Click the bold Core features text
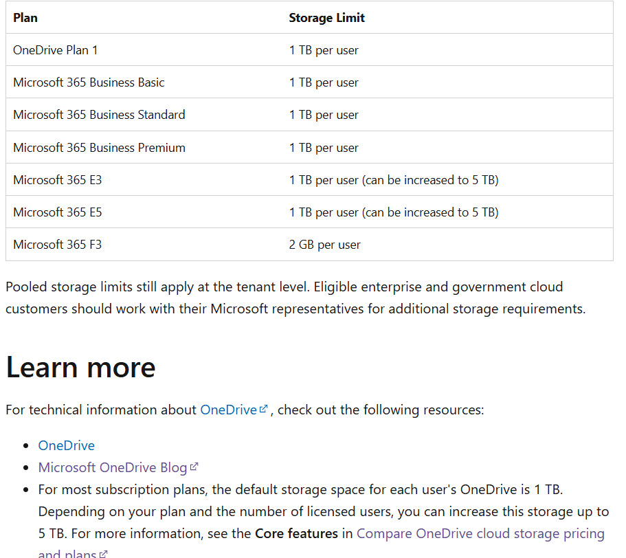The image size is (626, 558). (296, 534)
